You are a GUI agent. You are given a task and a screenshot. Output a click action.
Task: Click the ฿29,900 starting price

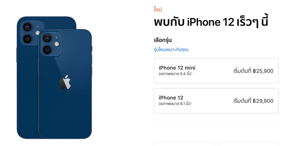263,101
